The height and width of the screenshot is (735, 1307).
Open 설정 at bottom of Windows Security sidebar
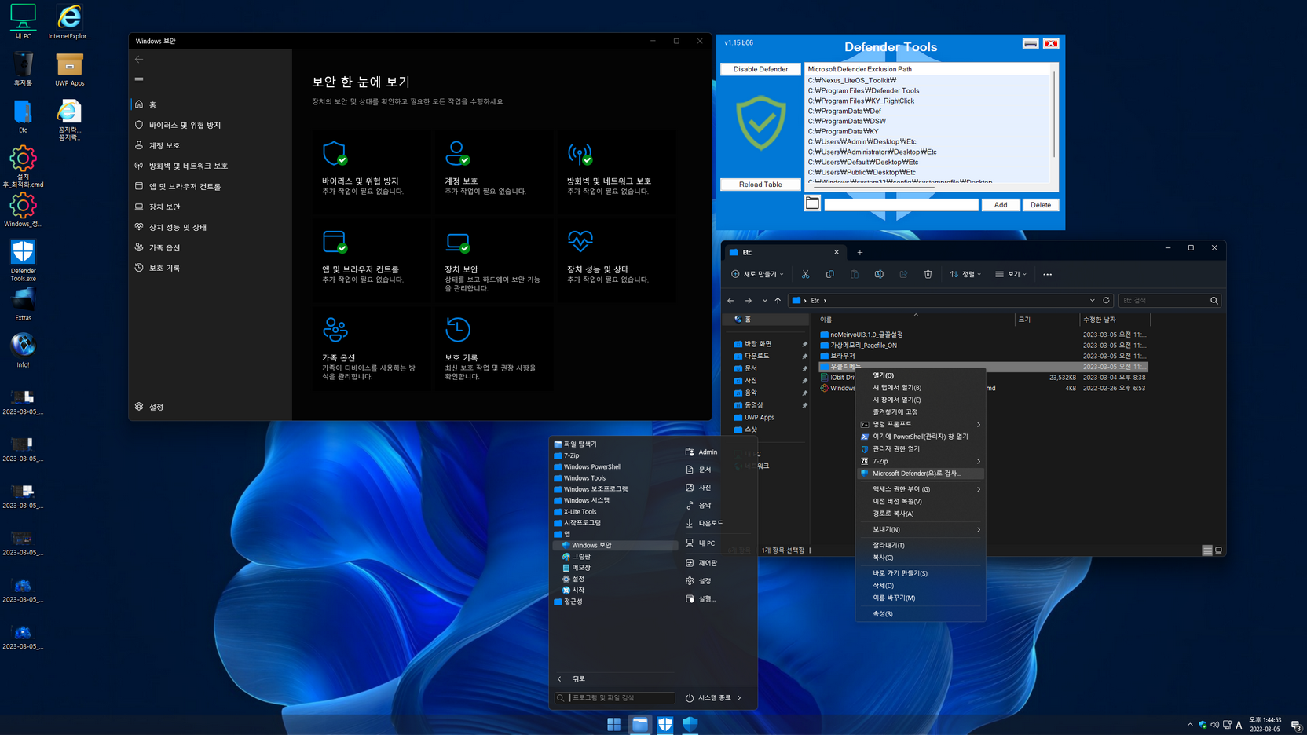click(x=211, y=407)
